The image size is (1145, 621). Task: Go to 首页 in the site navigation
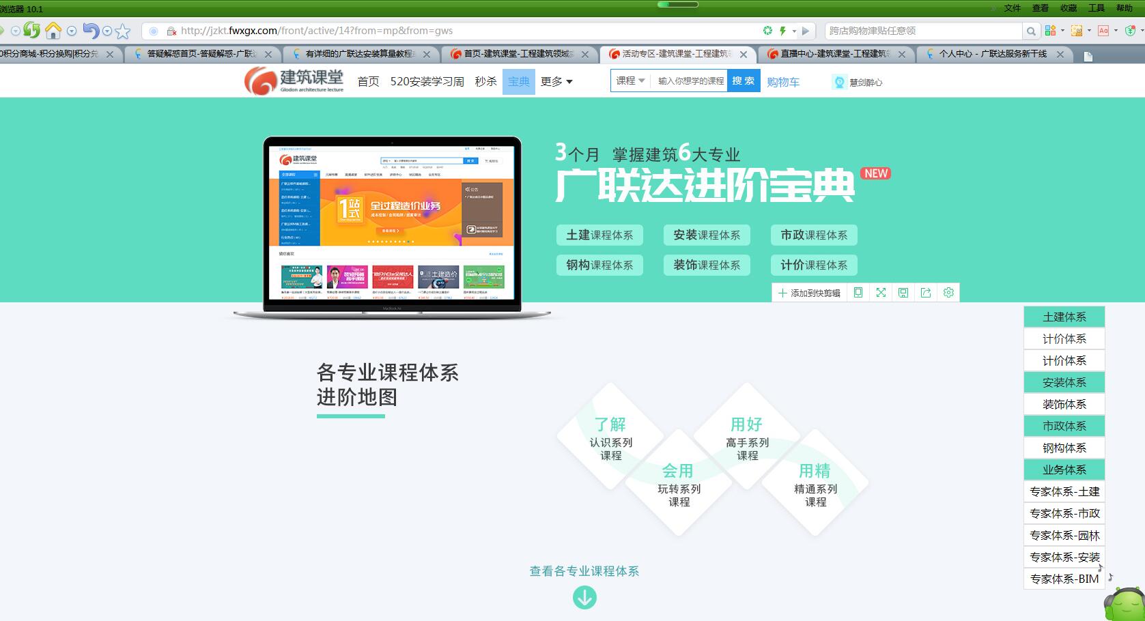[368, 81]
